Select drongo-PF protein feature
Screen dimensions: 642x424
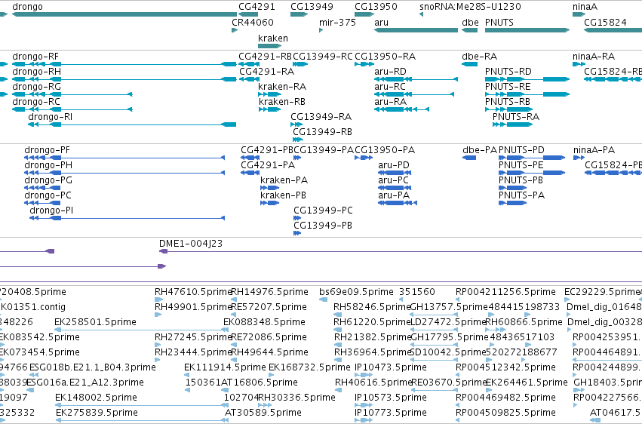(x=124, y=158)
